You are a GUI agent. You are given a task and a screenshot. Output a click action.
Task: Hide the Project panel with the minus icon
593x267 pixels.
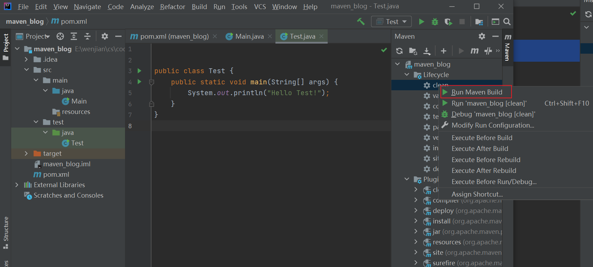(118, 36)
